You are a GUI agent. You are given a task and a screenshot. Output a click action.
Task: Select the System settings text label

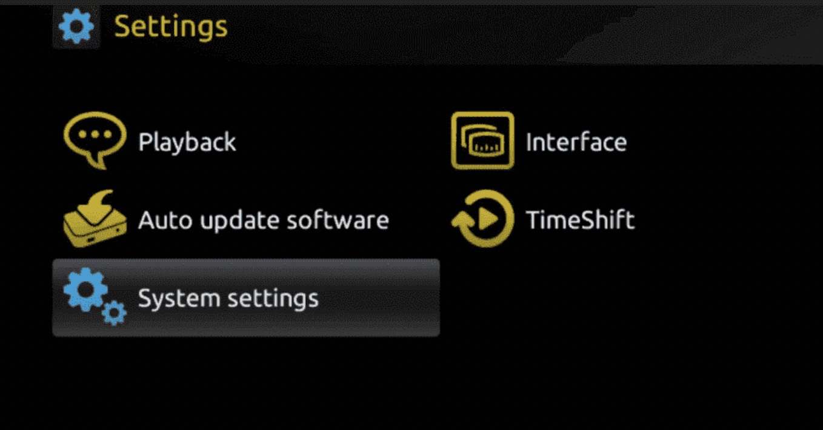228,299
